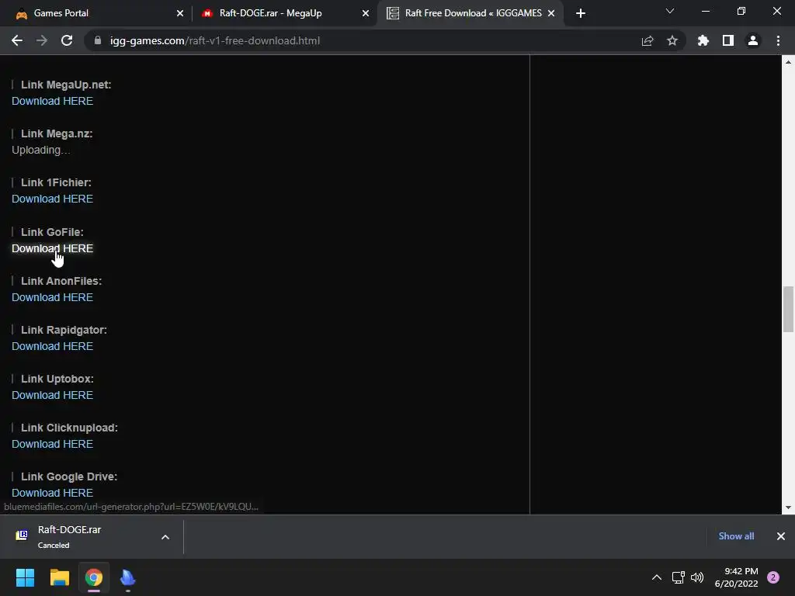Download HERE under Link AnonFiles

[52, 297]
